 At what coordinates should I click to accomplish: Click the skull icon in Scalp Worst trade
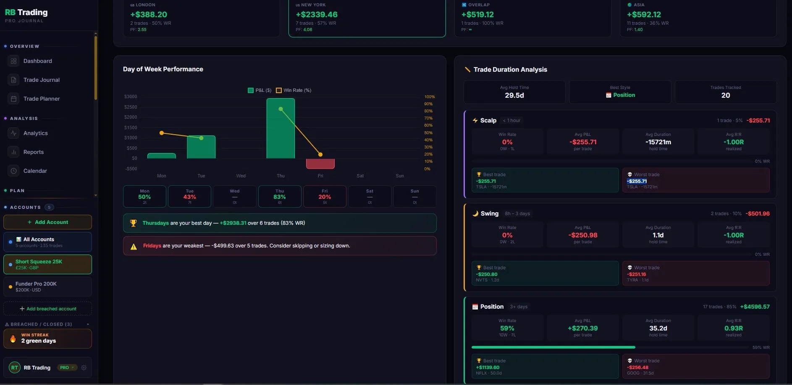630,174
